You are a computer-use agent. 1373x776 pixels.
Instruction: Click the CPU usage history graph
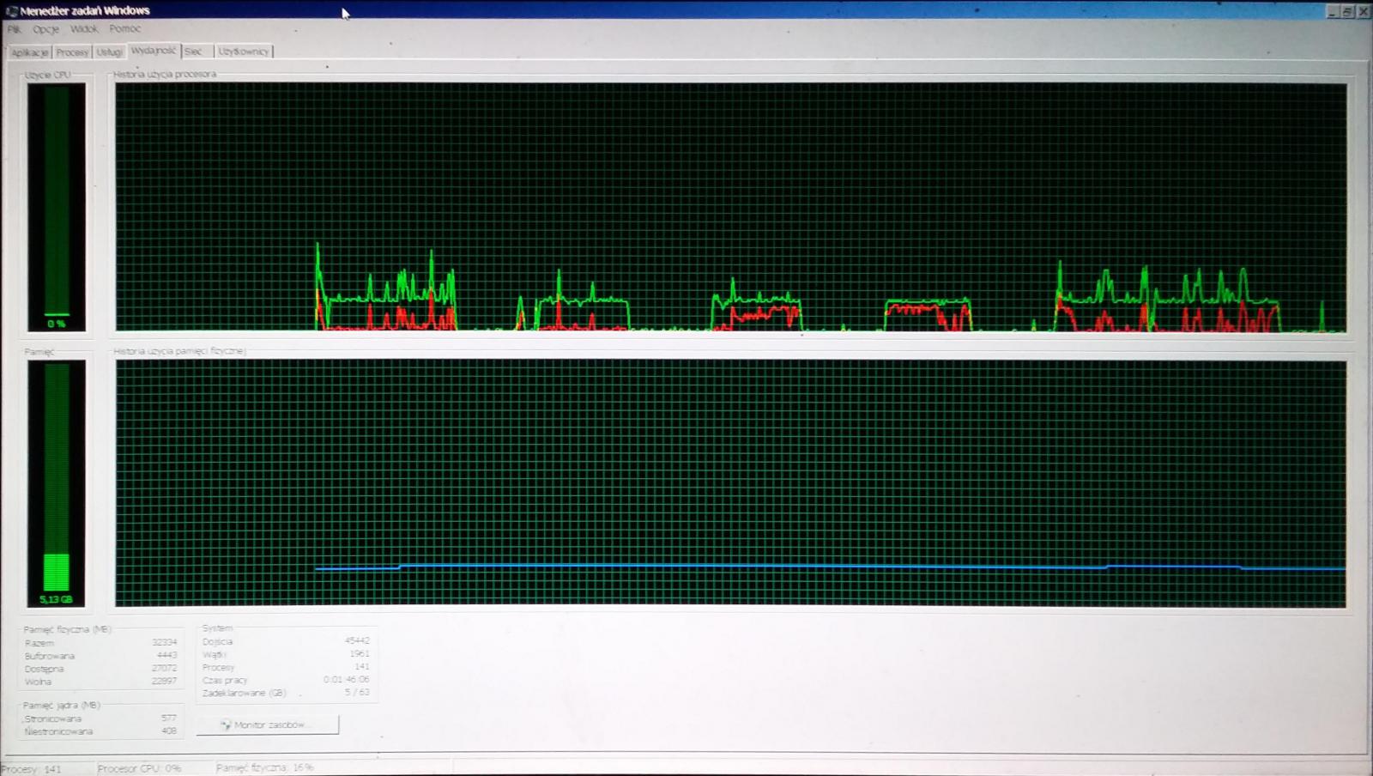click(731, 208)
